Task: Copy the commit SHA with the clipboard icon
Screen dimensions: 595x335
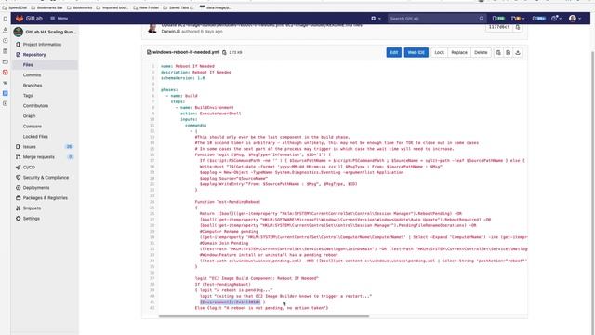Action: (x=518, y=27)
